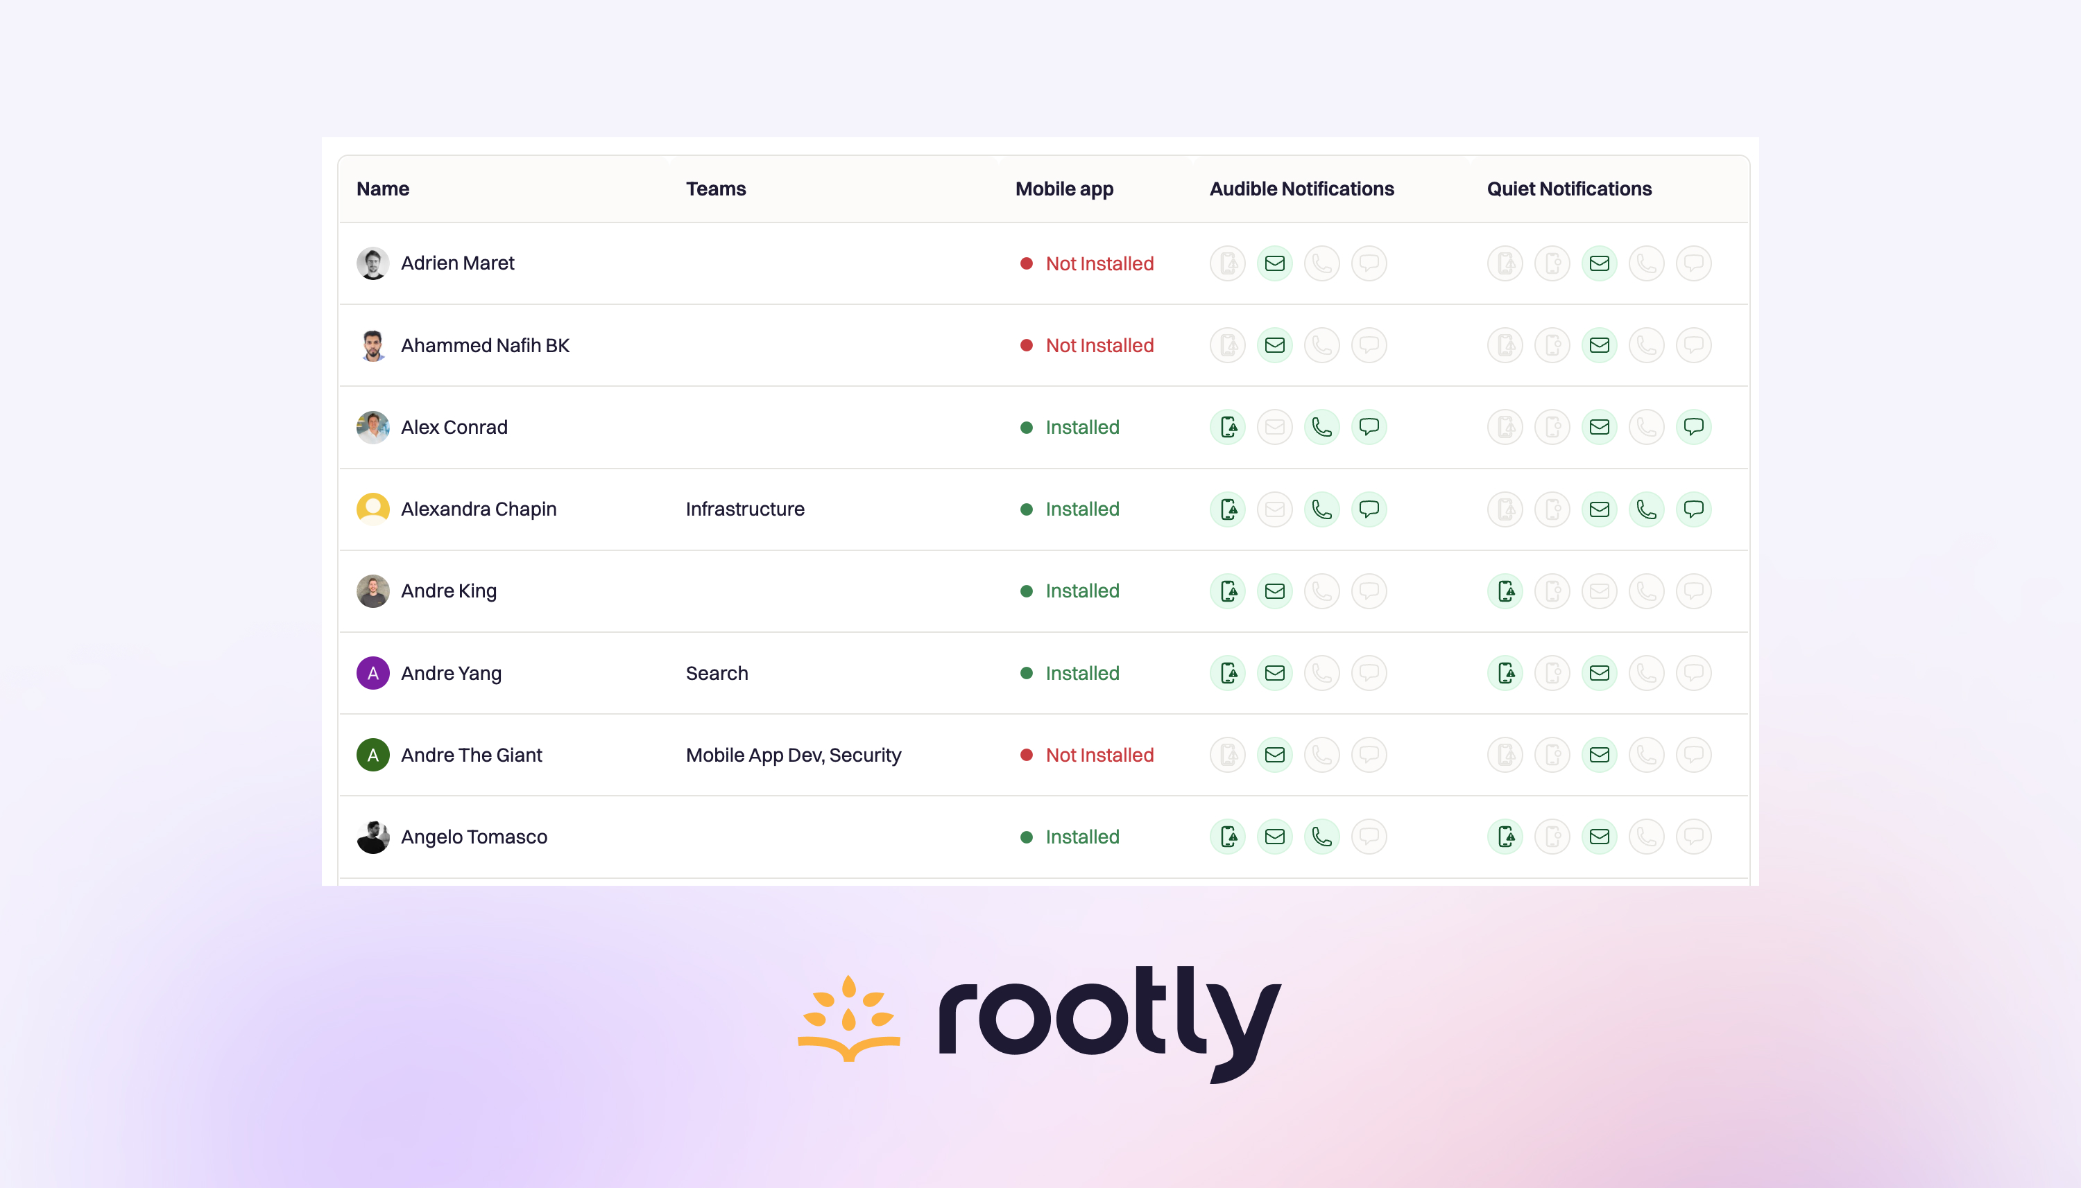Image resolution: width=2081 pixels, height=1188 pixels.
Task: Sort the table by the Name column
Action: [383, 189]
